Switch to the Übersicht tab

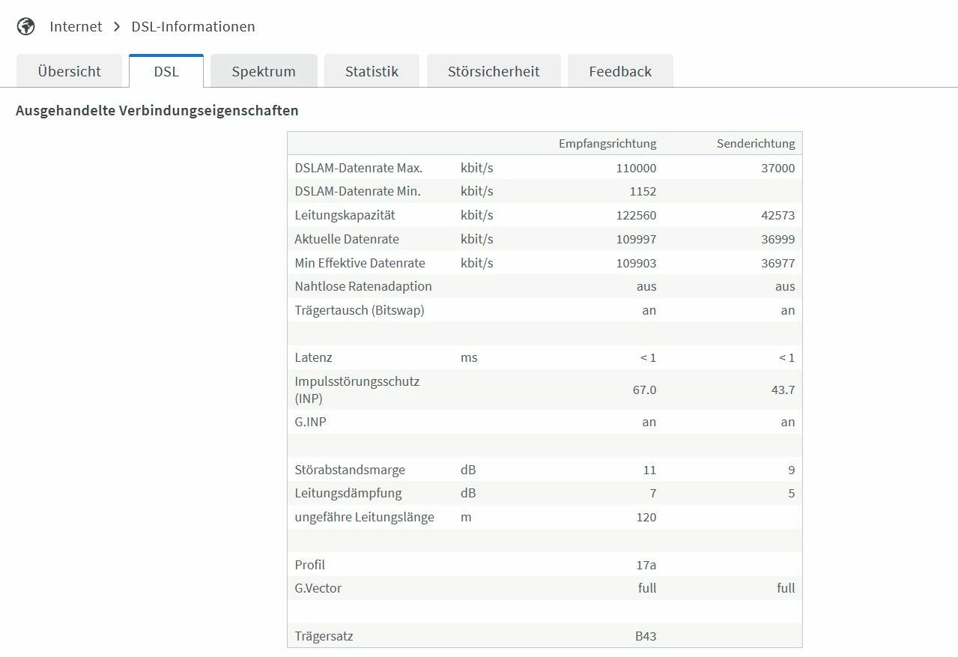(x=69, y=72)
